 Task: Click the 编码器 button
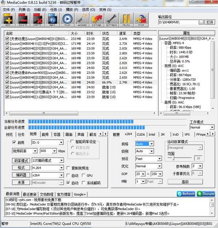(x=21, y=175)
